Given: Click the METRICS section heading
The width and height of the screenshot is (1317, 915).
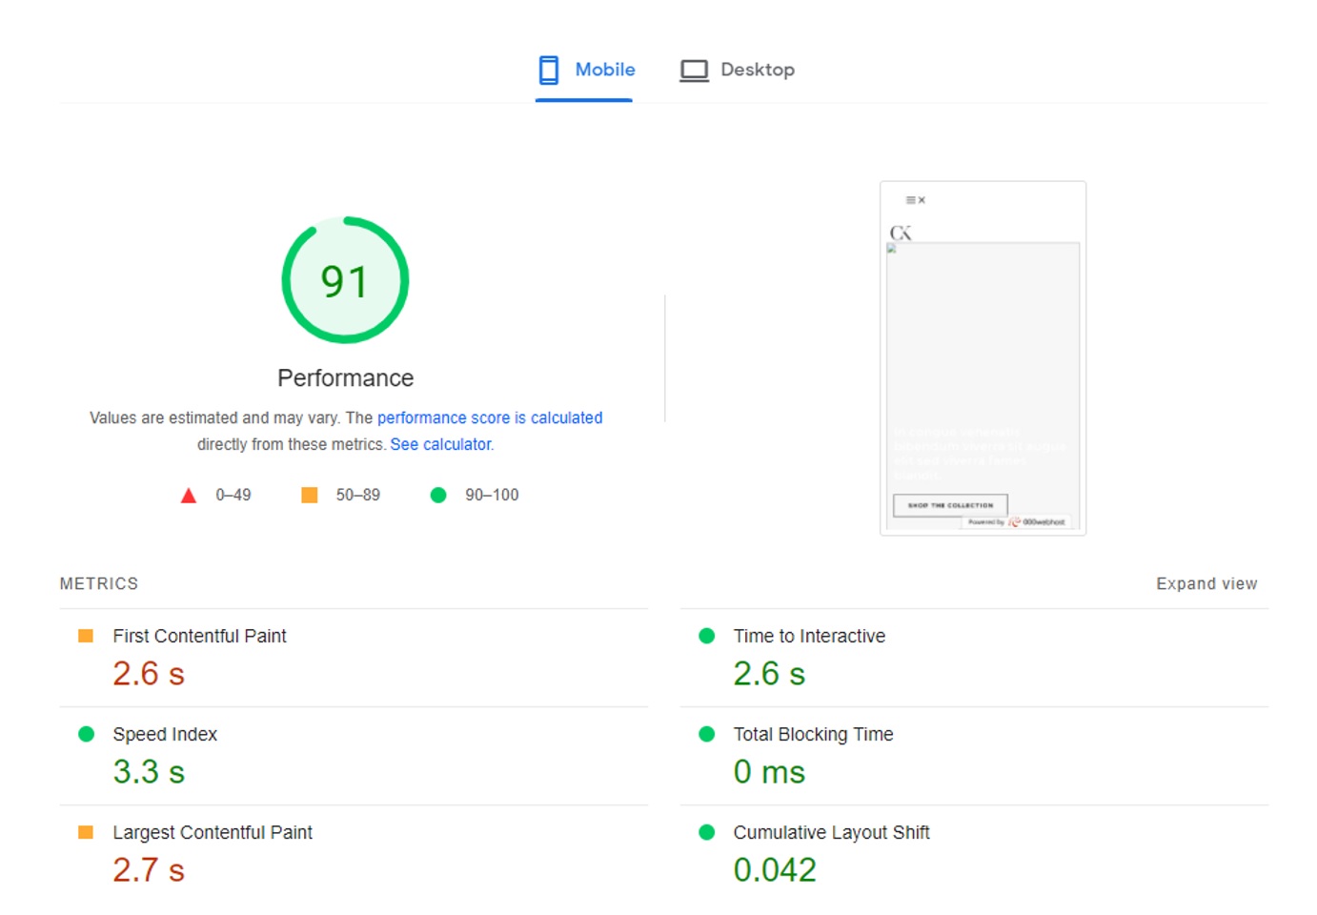Looking at the screenshot, I should pyautogui.click(x=99, y=583).
